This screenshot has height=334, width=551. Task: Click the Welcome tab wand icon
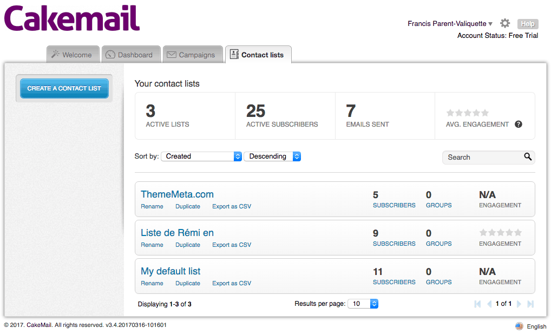(x=55, y=54)
